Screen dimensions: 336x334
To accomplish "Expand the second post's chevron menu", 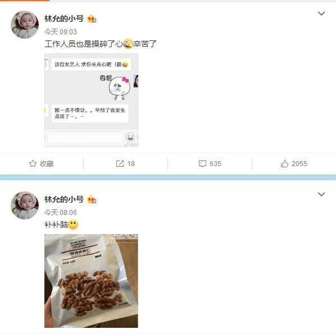I will [321, 194].
